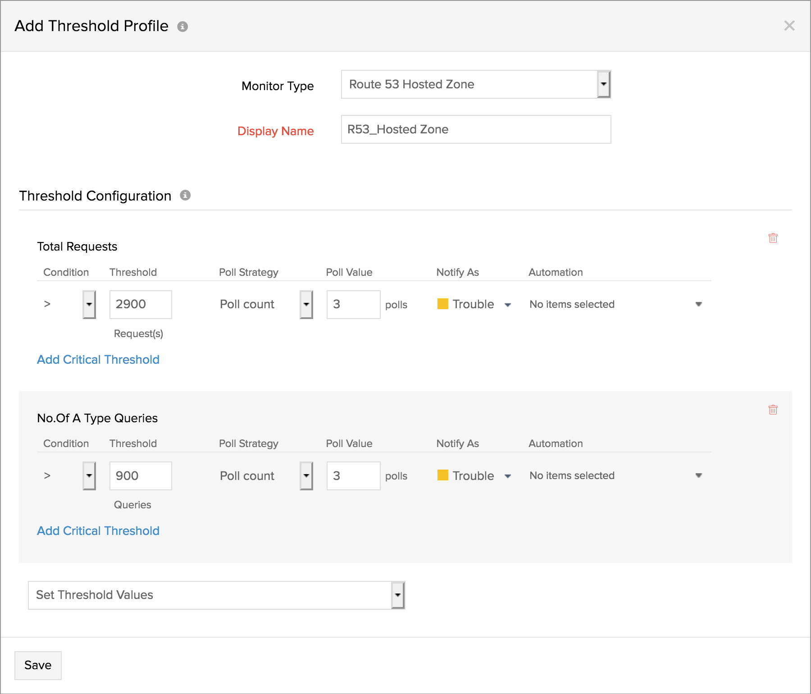Save the threshold profile

pos(38,665)
